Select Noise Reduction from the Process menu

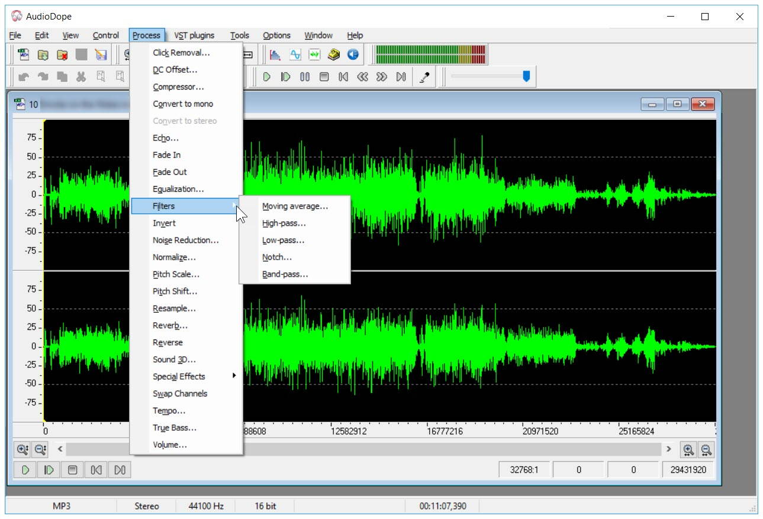pyautogui.click(x=185, y=241)
